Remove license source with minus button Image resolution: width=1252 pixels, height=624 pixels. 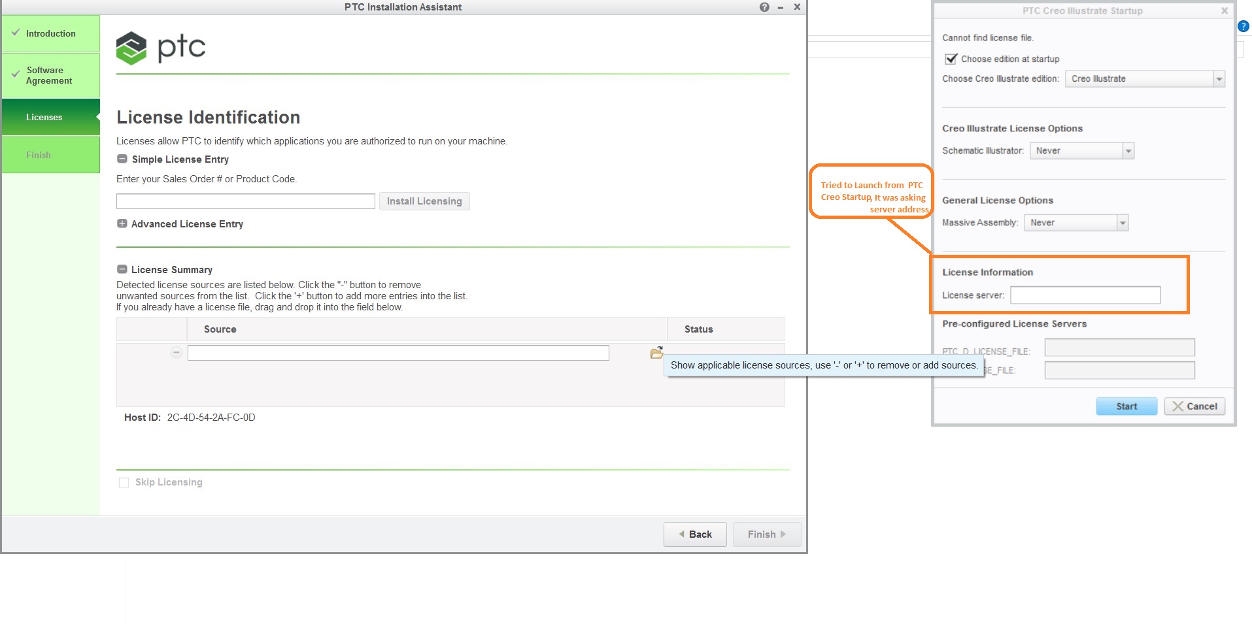click(x=176, y=353)
